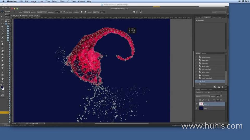Select the Move tool

[2, 17]
